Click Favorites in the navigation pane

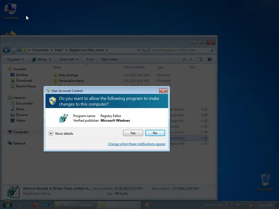(x=17, y=69)
